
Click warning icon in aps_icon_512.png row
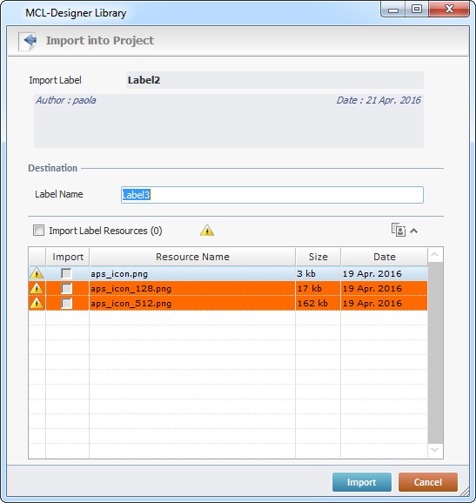(x=37, y=303)
